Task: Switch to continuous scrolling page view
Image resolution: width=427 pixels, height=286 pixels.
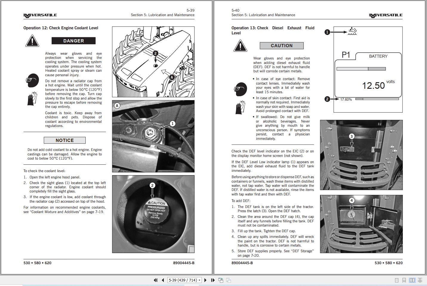Action: coord(404,280)
